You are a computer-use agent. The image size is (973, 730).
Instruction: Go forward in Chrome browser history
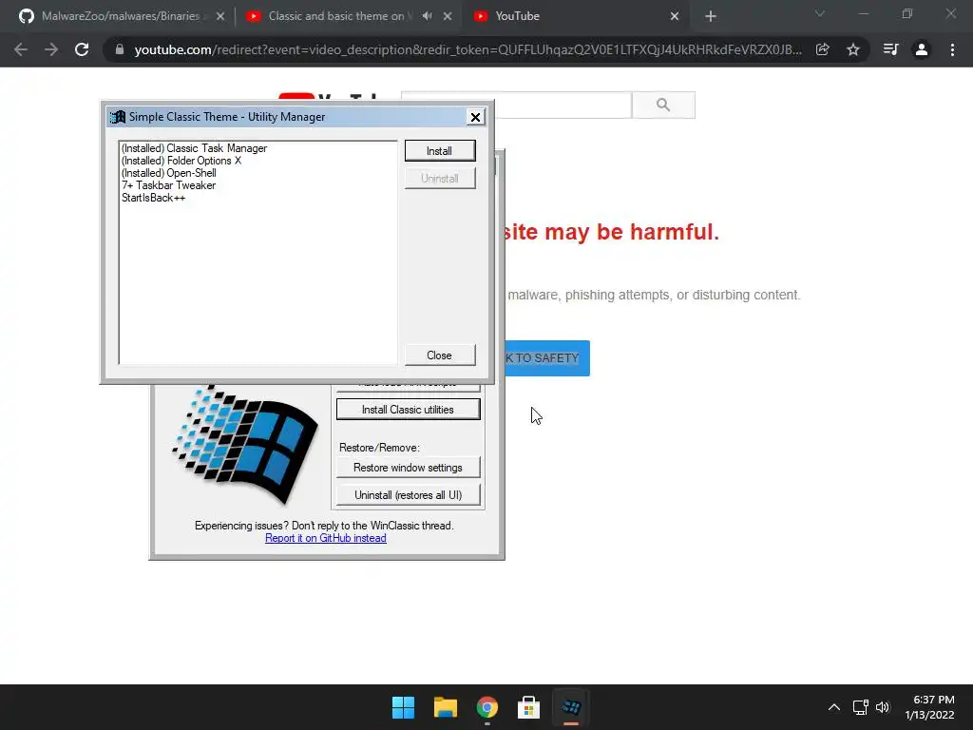51,49
